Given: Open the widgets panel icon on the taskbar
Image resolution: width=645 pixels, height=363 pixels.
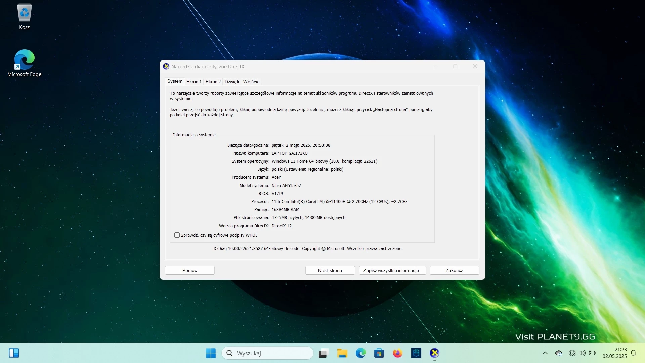Looking at the screenshot, I should point(14,353).
